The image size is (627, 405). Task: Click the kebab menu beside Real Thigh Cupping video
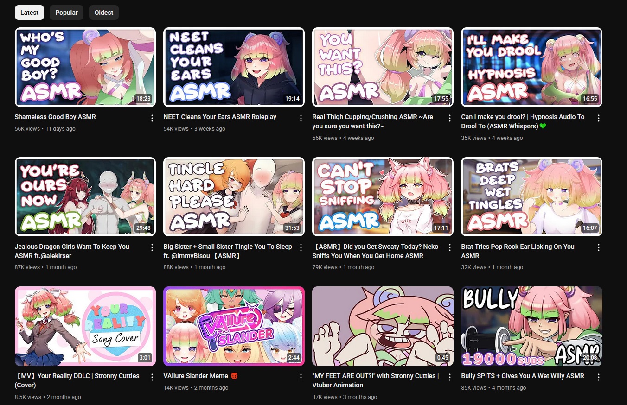point(450,118)
